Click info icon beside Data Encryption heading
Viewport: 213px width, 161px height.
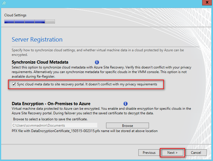(126, 104)
